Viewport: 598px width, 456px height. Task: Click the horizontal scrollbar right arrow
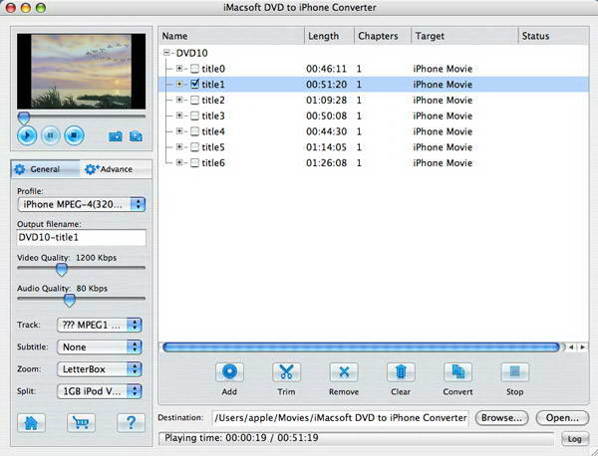[x=583, y=347]
